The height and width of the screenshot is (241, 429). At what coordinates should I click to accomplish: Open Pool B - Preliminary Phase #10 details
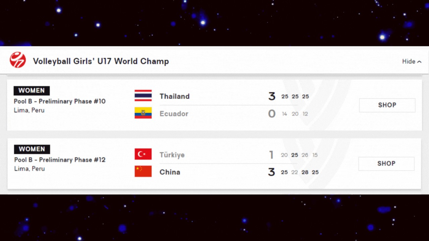click(x=60, y=101)
